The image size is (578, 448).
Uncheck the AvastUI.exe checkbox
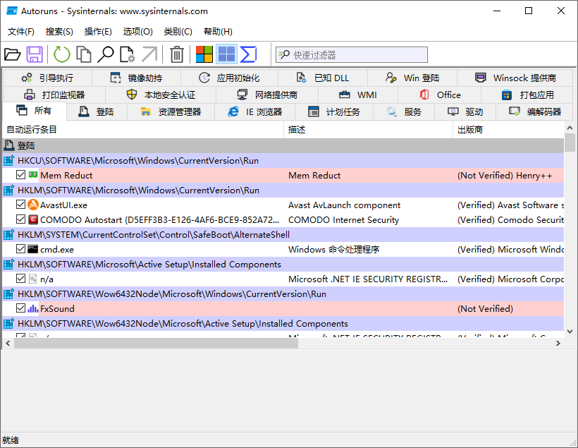coord(20,205)
